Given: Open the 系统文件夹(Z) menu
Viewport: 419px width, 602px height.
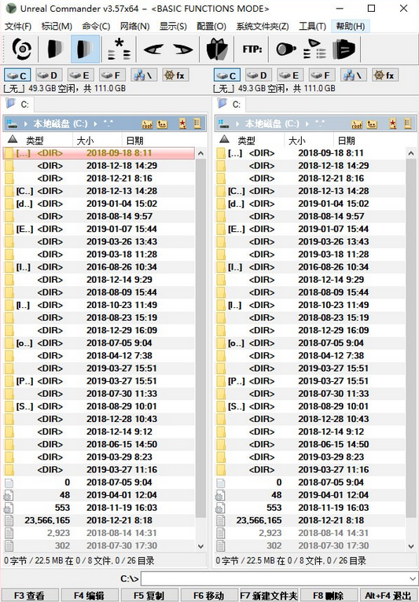Looking at the screenshot, I should coord(263,27).
